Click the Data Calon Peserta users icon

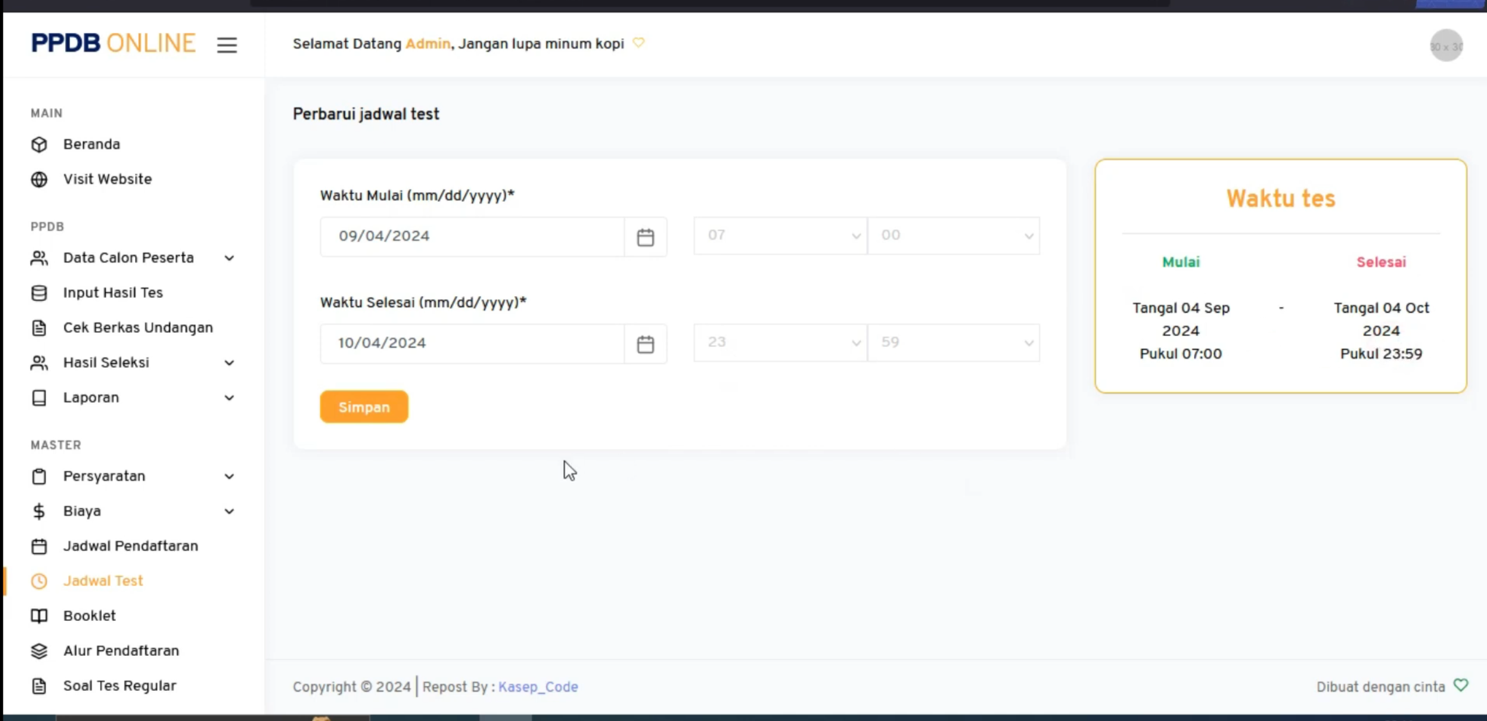click(x=39, y=258)
